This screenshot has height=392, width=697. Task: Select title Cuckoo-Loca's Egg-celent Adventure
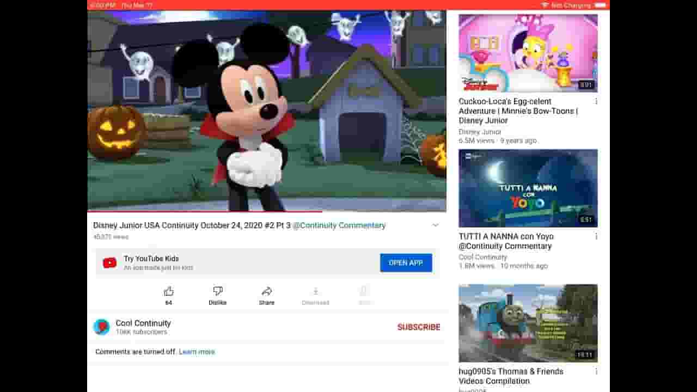click(x=518, y=111)
